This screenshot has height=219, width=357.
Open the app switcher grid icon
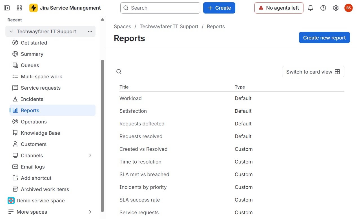[x=19, y=8]
